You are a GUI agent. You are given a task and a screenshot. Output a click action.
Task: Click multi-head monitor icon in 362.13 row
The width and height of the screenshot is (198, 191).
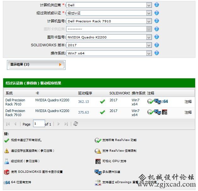click(157, 101)
